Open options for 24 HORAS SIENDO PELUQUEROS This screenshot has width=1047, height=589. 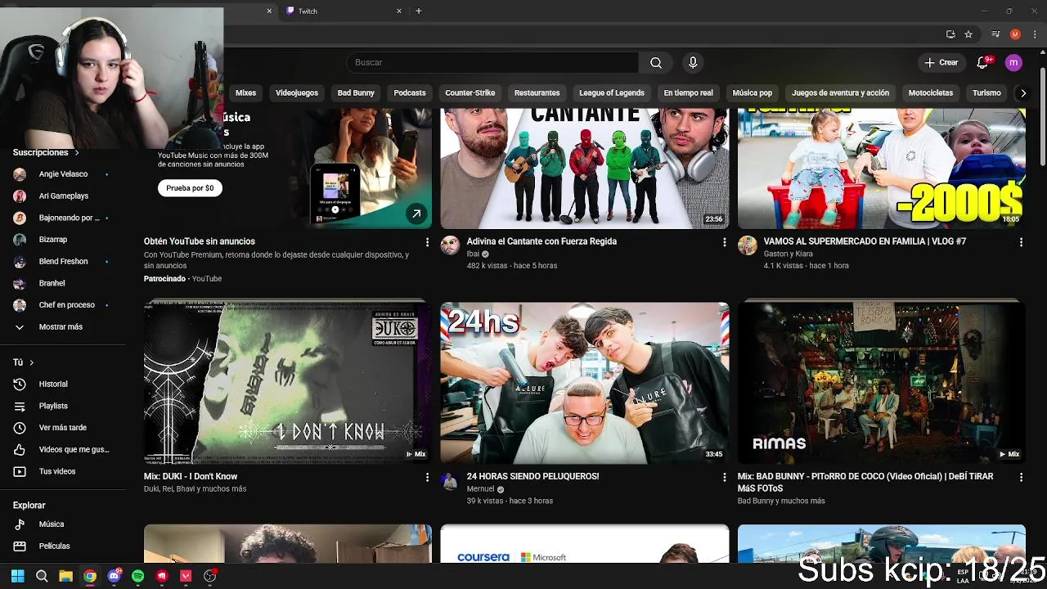pos(724,477)
